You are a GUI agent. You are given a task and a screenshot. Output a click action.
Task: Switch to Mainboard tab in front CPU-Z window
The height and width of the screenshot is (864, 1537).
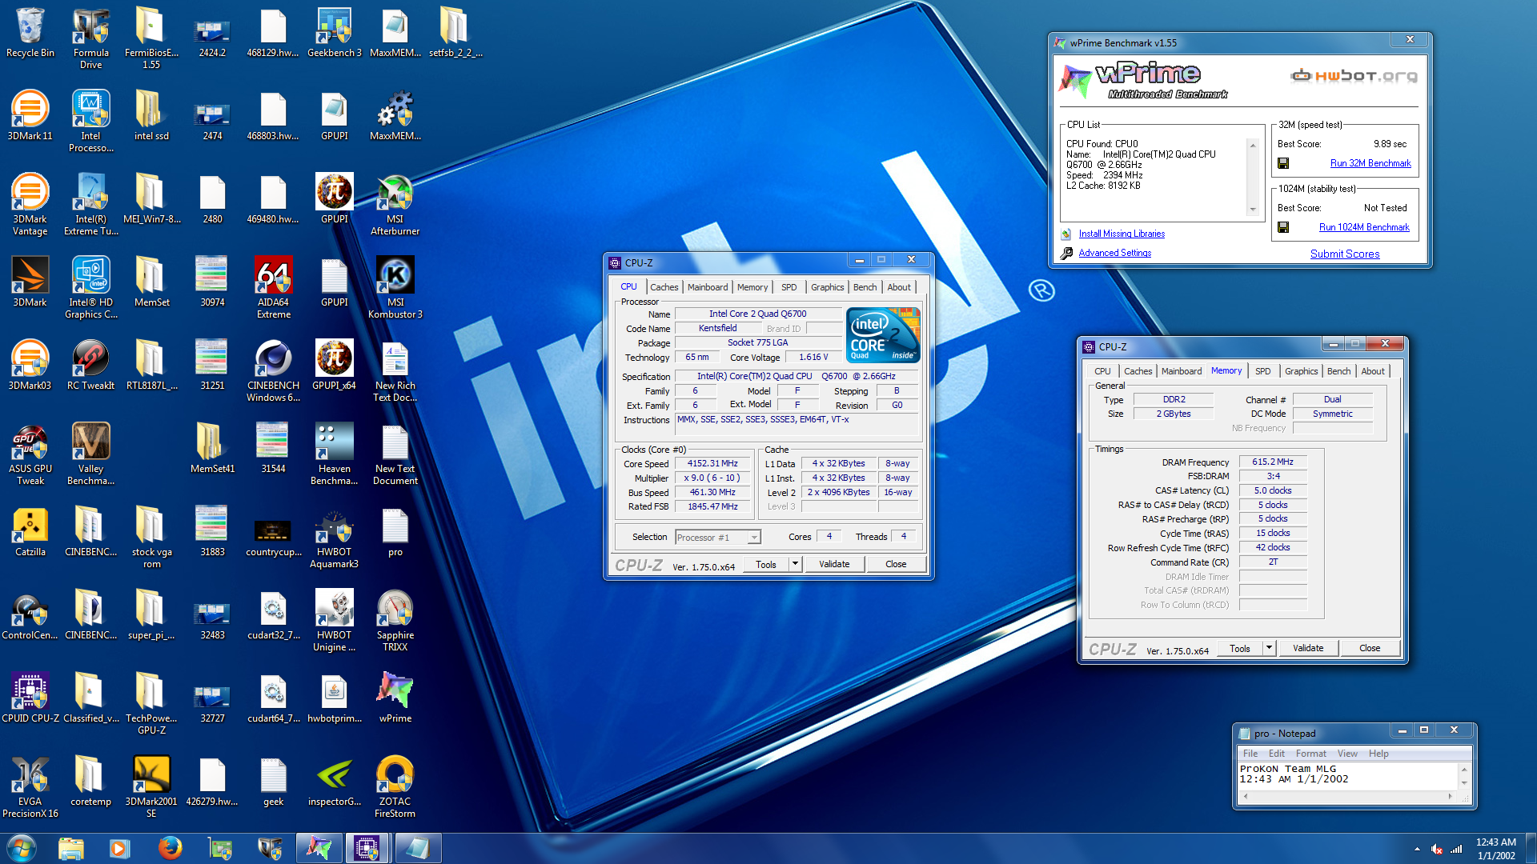[708, 287]
